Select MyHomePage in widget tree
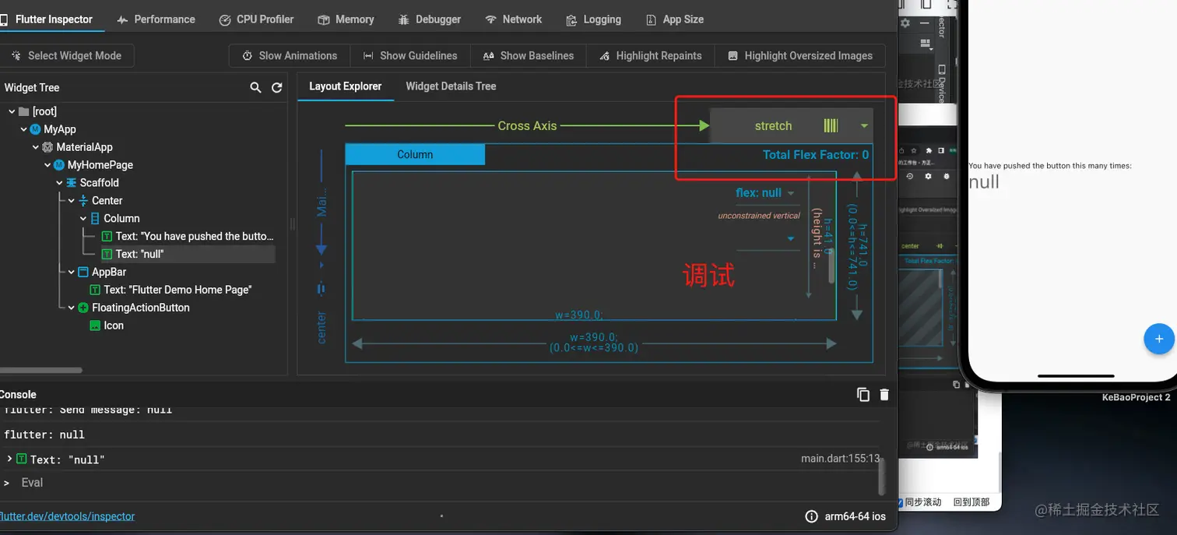This screenshot has width=1177, height=535. (x=100, y=165)
